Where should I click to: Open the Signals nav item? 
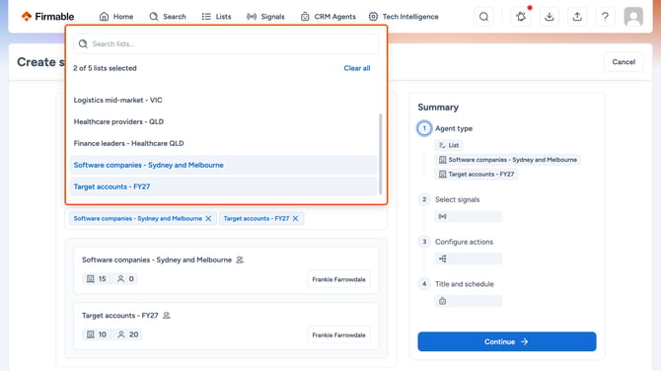click(x=265, y=17)
